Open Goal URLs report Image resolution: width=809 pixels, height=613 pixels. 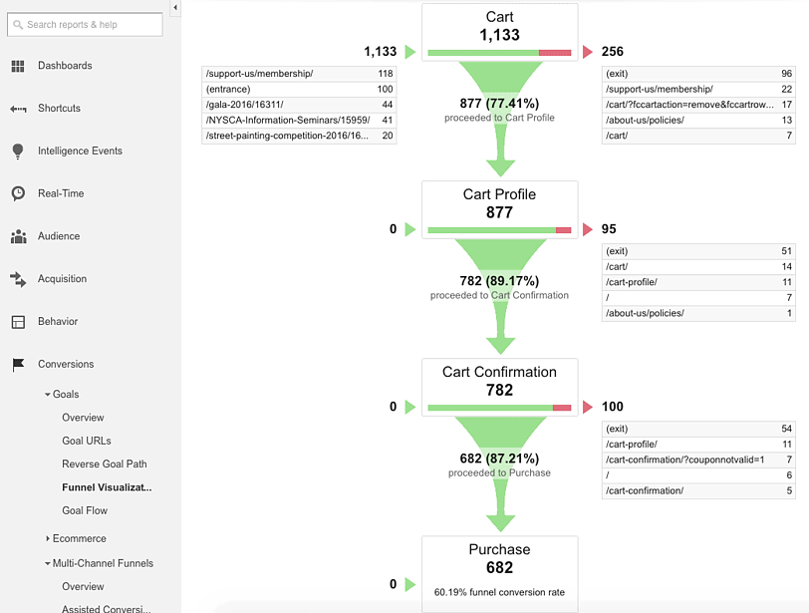[x=87, y=441]
